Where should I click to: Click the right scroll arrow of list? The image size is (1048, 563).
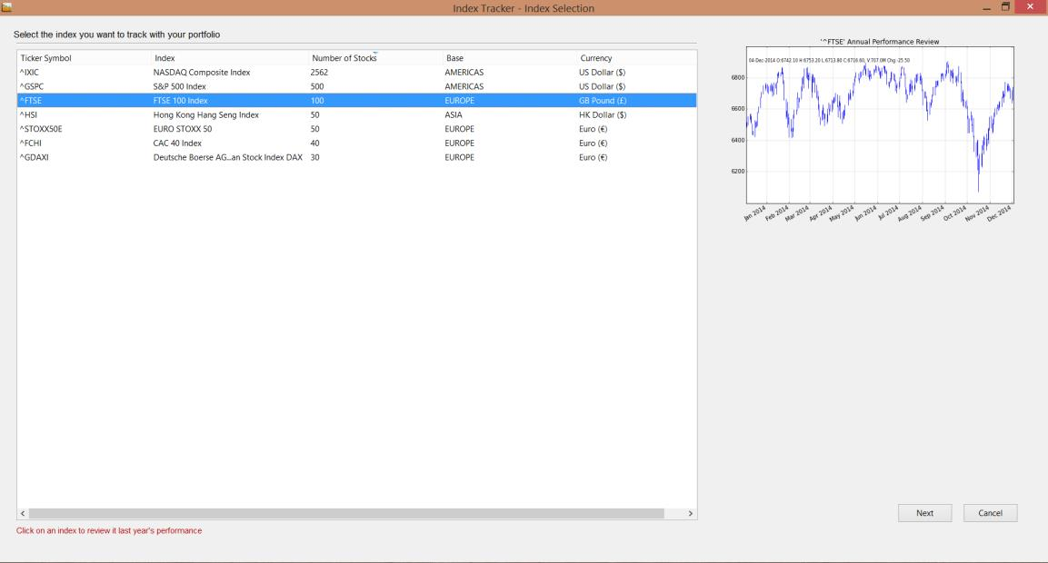691,514
